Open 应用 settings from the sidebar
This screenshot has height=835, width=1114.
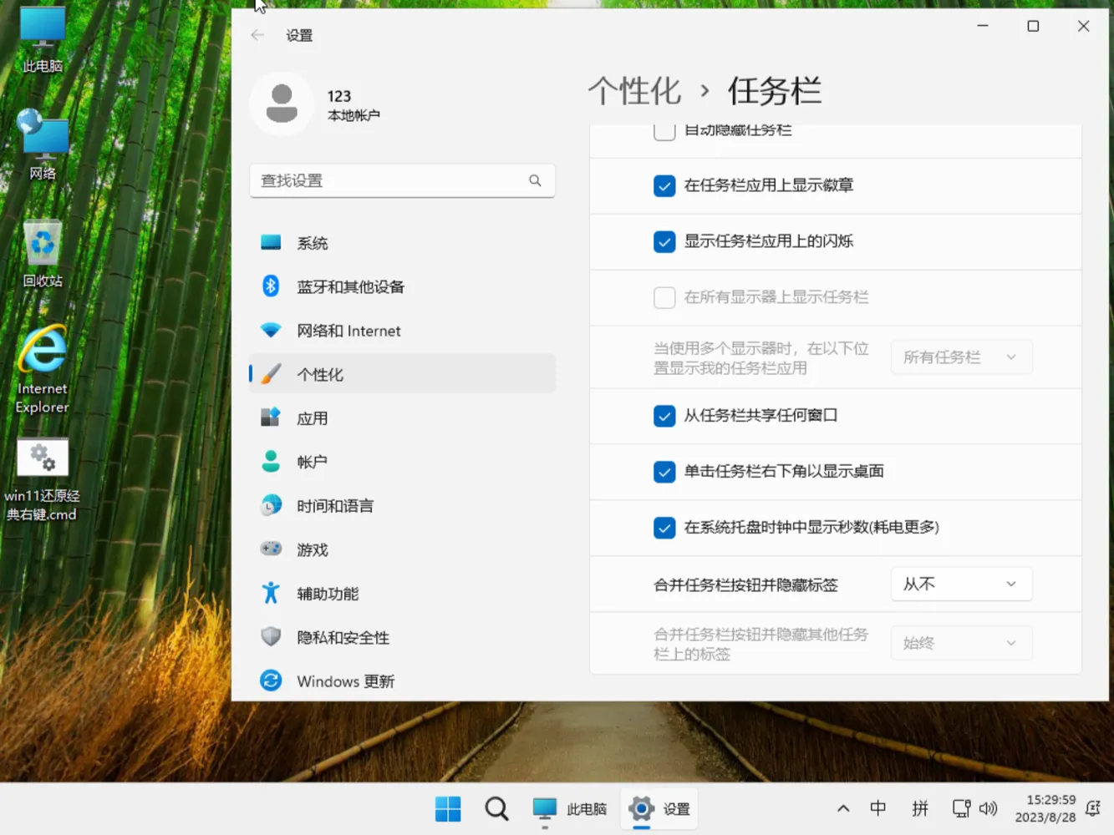(x=313, y=417)
